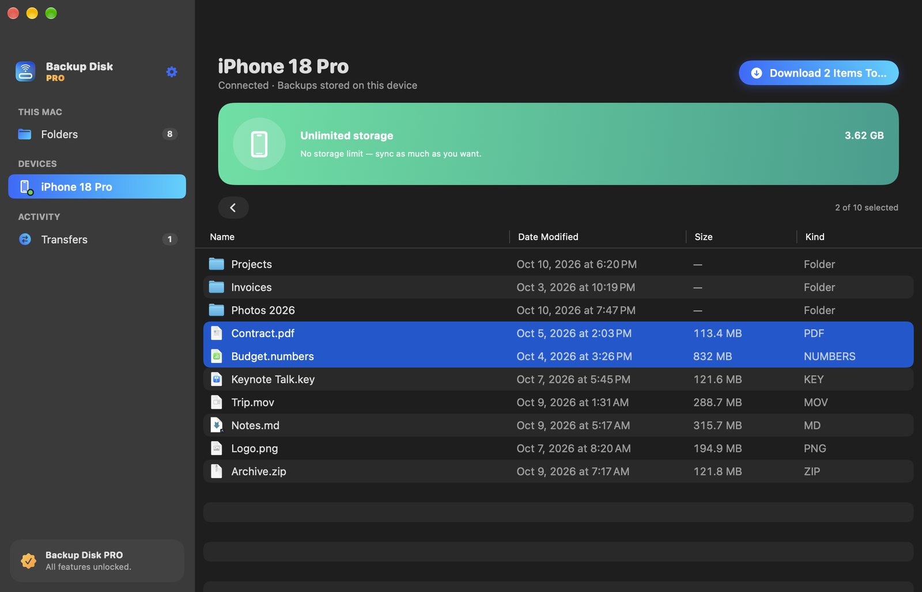Viewport: 922px width, 592px height.
Task: Open the settings gear icon
Action: pyautogui.click(x=172, y=72)
